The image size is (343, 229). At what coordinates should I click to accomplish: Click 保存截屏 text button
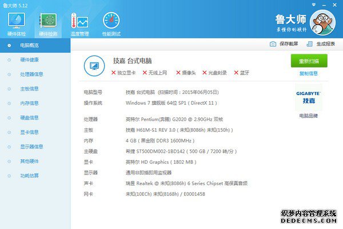289,44
